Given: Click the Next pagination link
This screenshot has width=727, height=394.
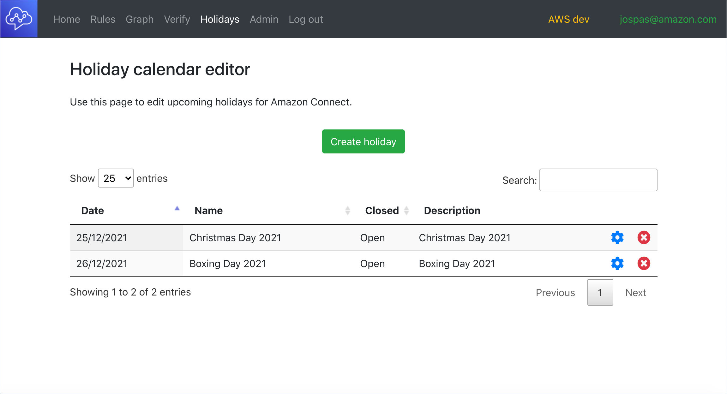Looking at the screenshot, I should coord(635,293).
